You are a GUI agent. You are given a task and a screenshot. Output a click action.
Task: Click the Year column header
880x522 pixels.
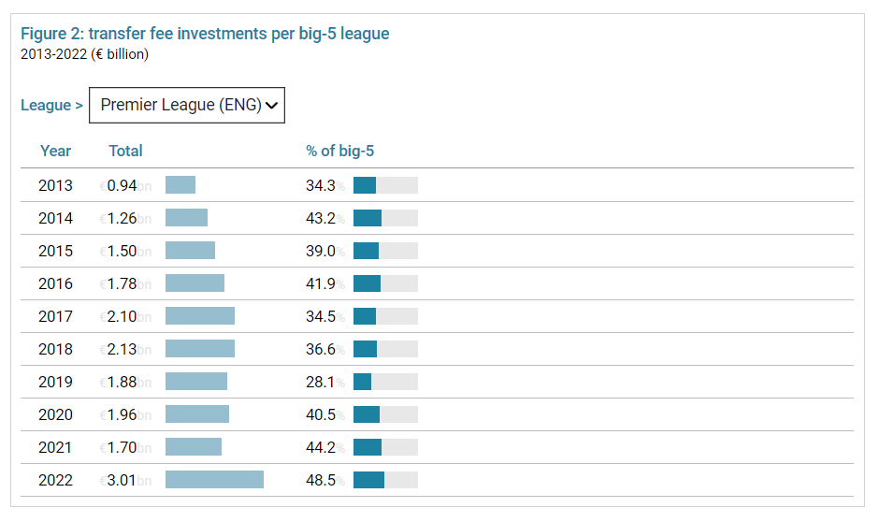(55, 151)
